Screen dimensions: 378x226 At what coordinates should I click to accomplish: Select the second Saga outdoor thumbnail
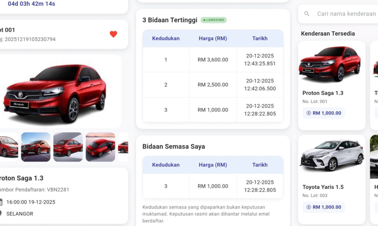(x=36, y=147)
